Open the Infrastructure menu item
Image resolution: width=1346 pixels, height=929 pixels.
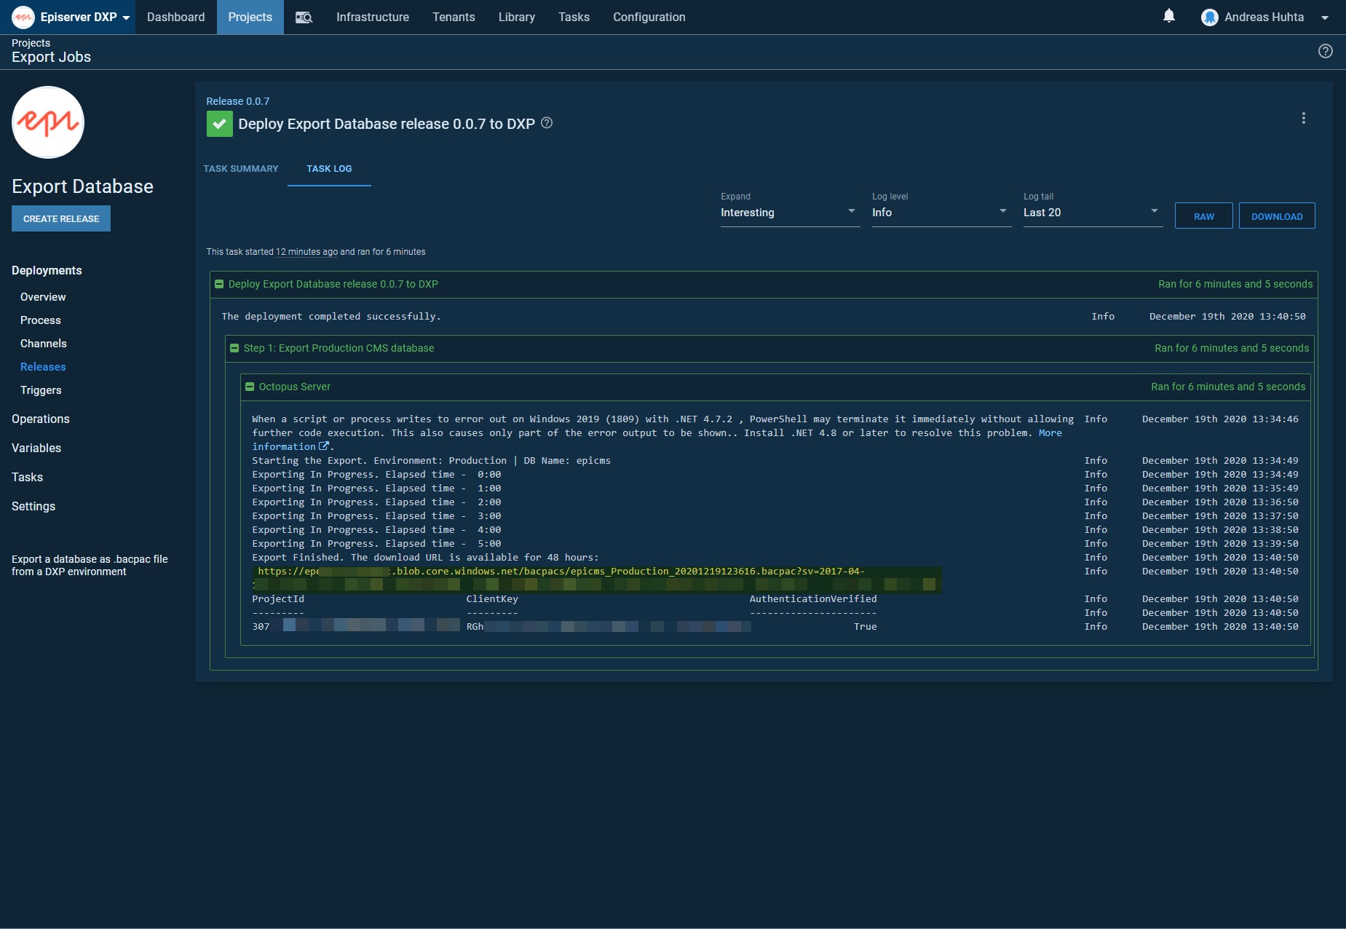[372, 17]
